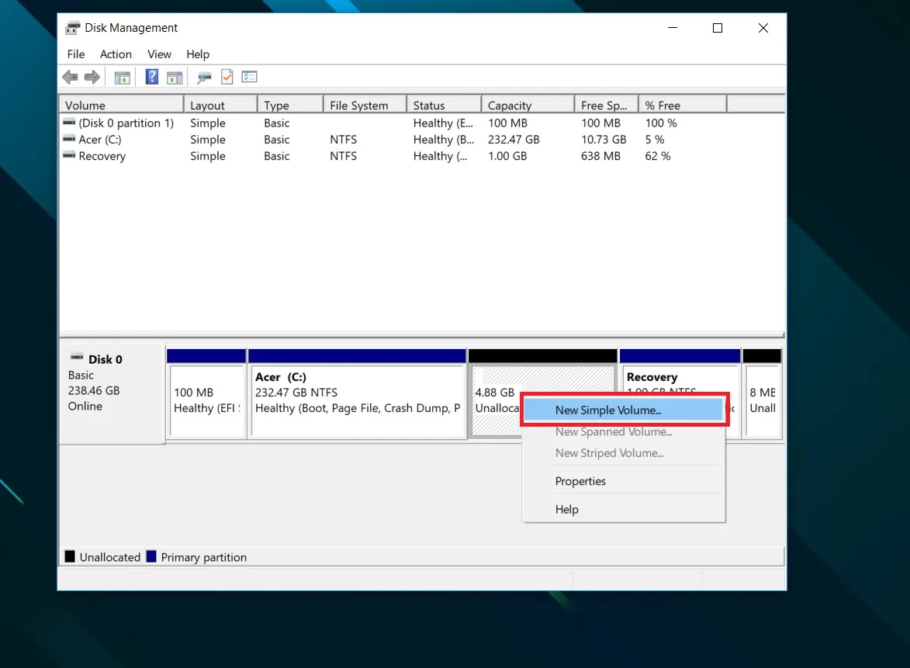Image resolution: width=910 pixels, height=668 pixels.
Task: Select the 100 MB EFI partition block
Action: tap(206, 393)
